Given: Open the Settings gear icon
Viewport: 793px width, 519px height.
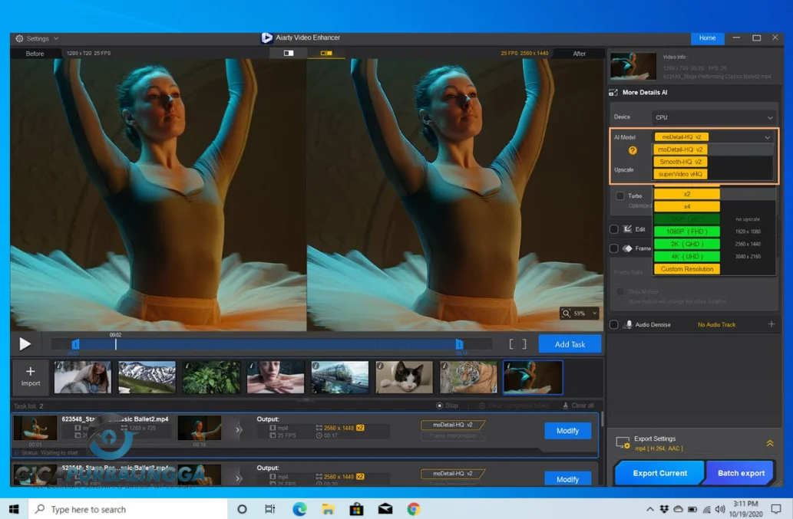Looking at the screenshot, I should coord(19,38).
